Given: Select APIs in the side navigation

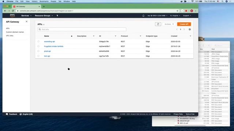Looking at the screenshot, I should tap(8, 28).
